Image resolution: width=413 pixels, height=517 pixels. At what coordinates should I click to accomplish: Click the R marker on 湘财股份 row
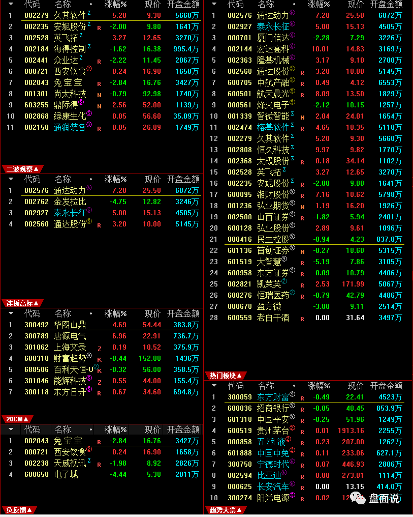[302, 196]
